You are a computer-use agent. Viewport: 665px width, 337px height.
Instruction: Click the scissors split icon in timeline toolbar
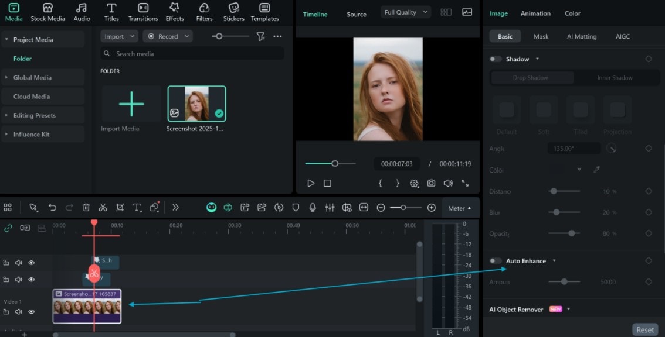tap(103, 208)
